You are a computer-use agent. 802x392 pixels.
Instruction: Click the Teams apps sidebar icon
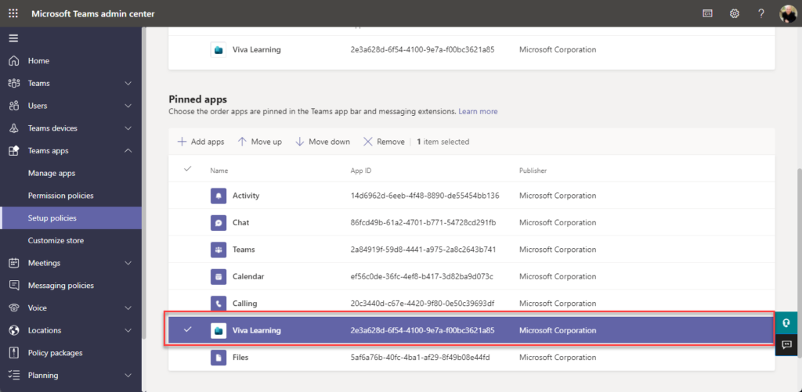pos(14,151)
